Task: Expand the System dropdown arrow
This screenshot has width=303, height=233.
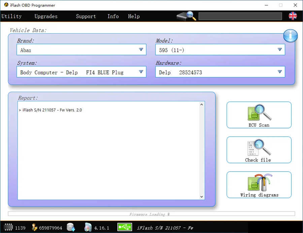Action: tap(141, 72)
